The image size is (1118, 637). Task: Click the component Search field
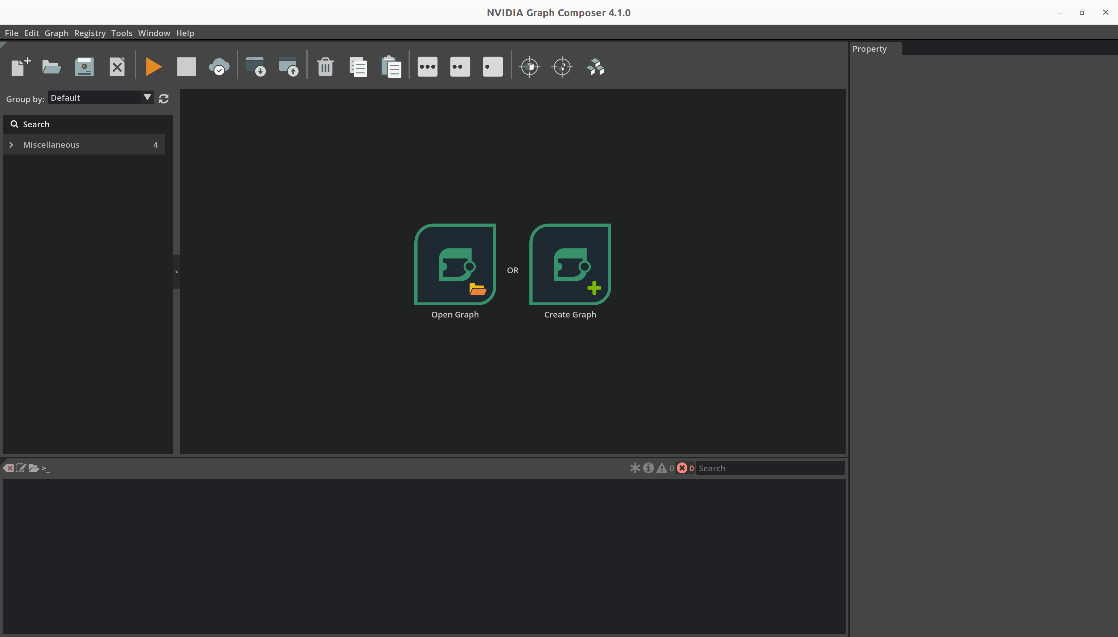point(88,124)
